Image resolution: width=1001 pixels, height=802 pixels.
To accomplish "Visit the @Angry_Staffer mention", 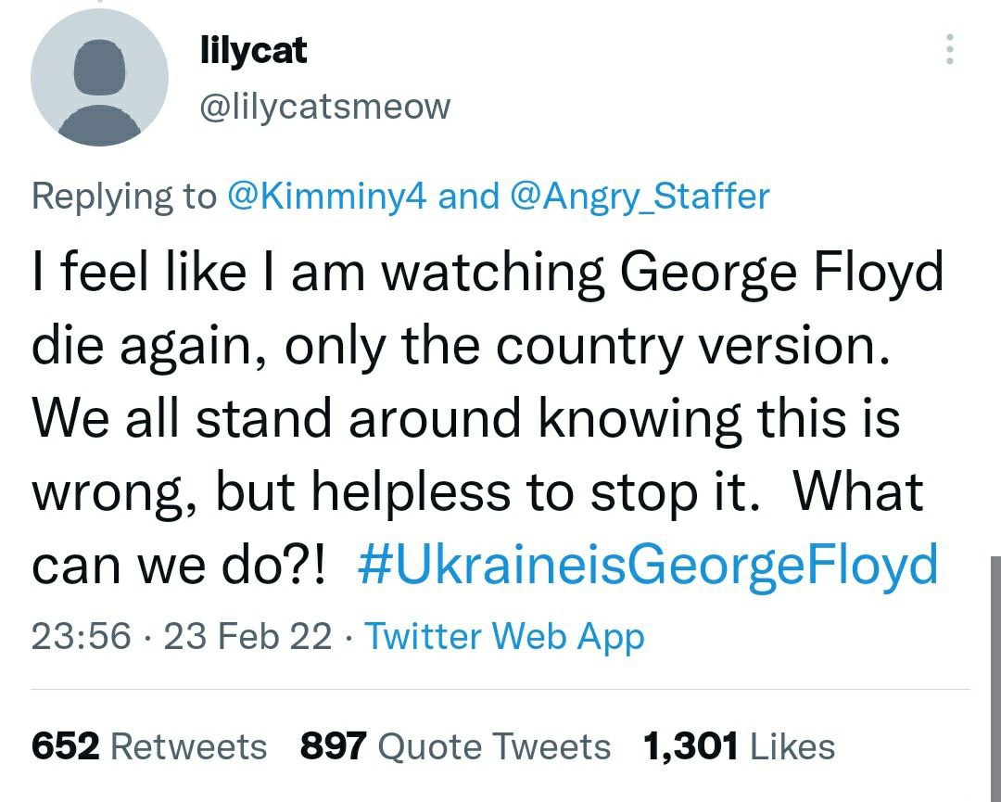I will (x=640, y=196).
